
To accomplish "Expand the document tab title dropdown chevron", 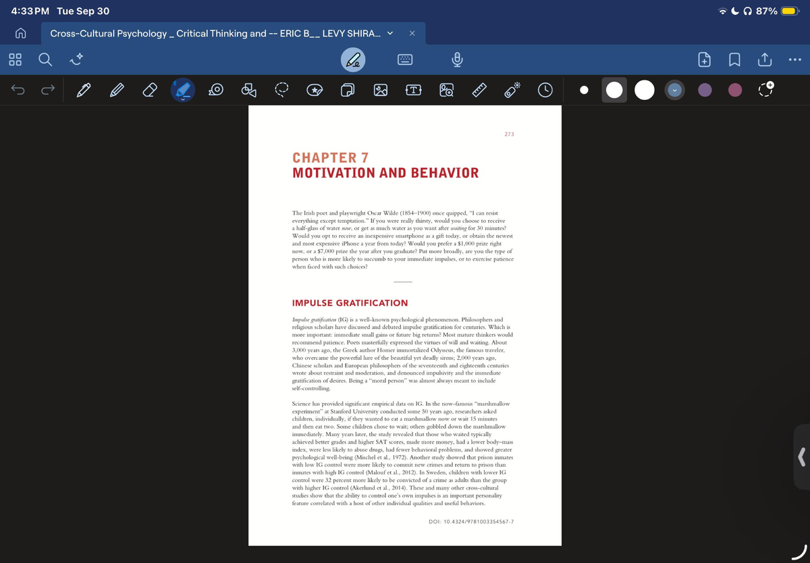I will (389, 33).
